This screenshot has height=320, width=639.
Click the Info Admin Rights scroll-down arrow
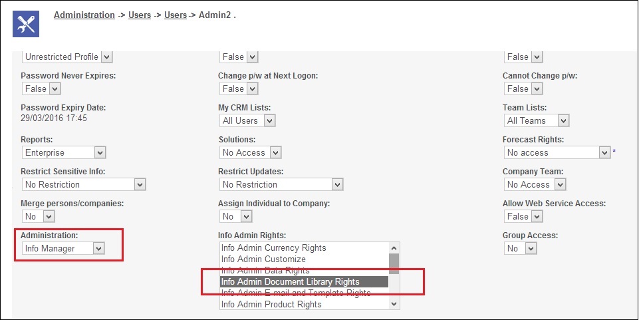[x=394, y=304]
